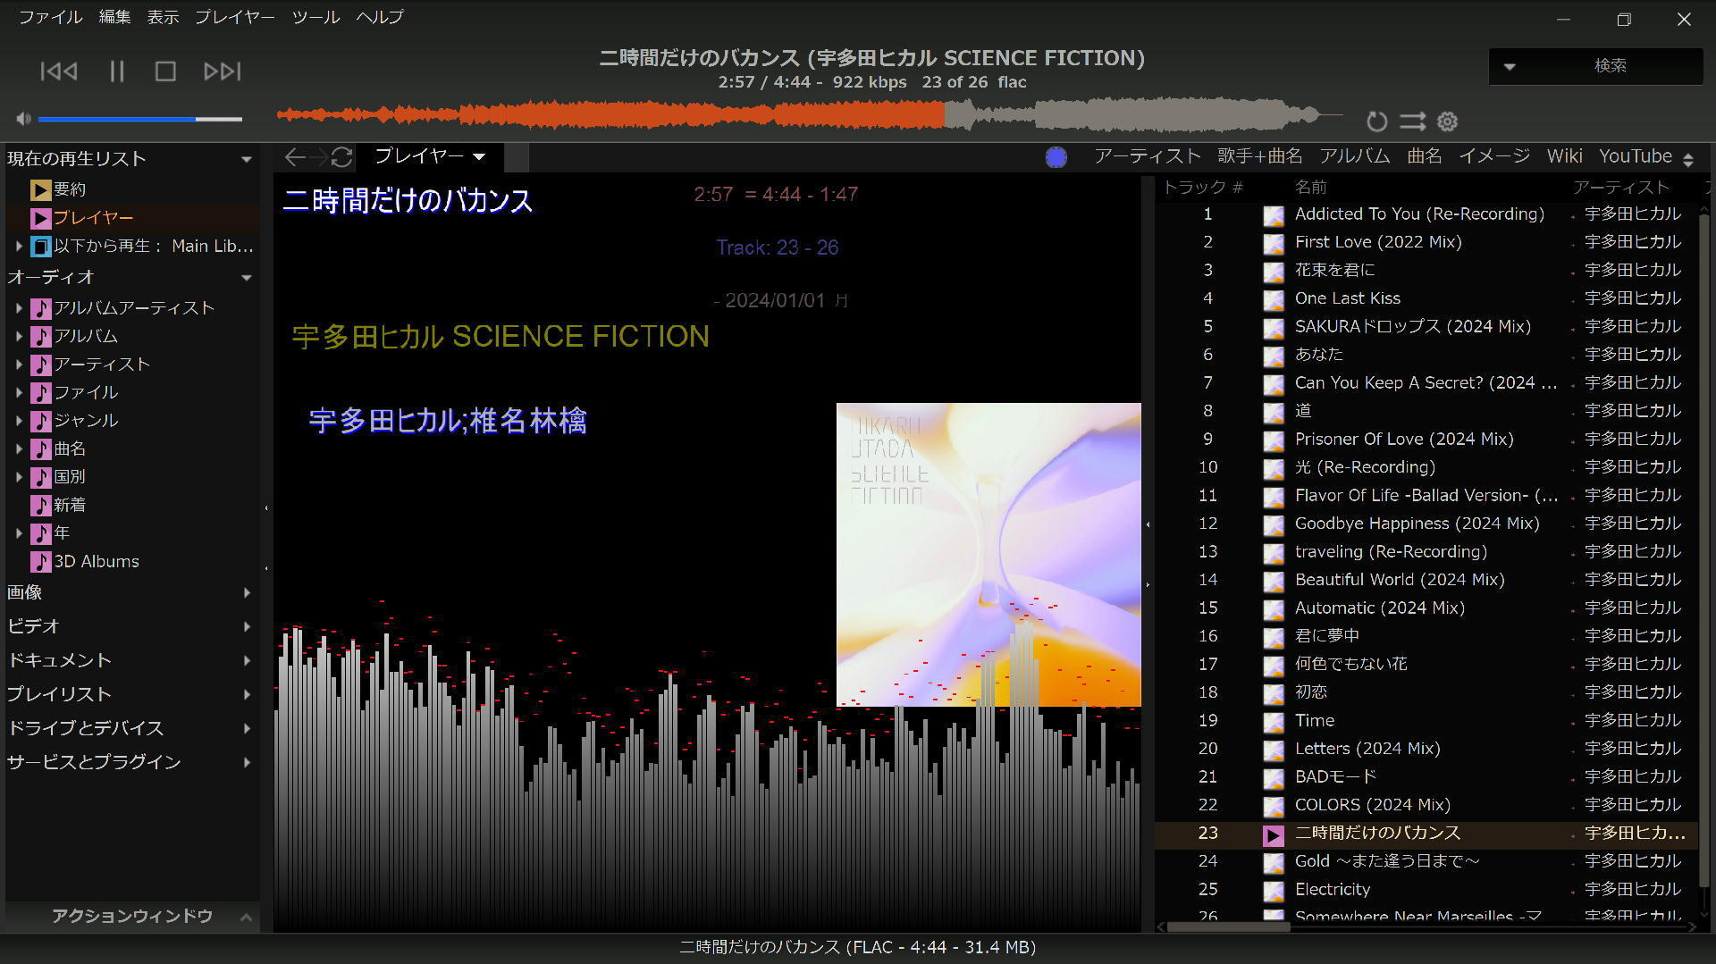
Task: Click the blue circle indicator icon
Action: point(1056,158)
